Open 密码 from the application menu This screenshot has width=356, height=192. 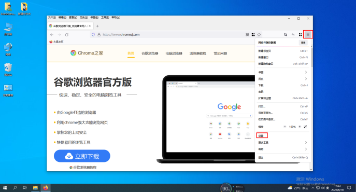(x=283, y=92)
